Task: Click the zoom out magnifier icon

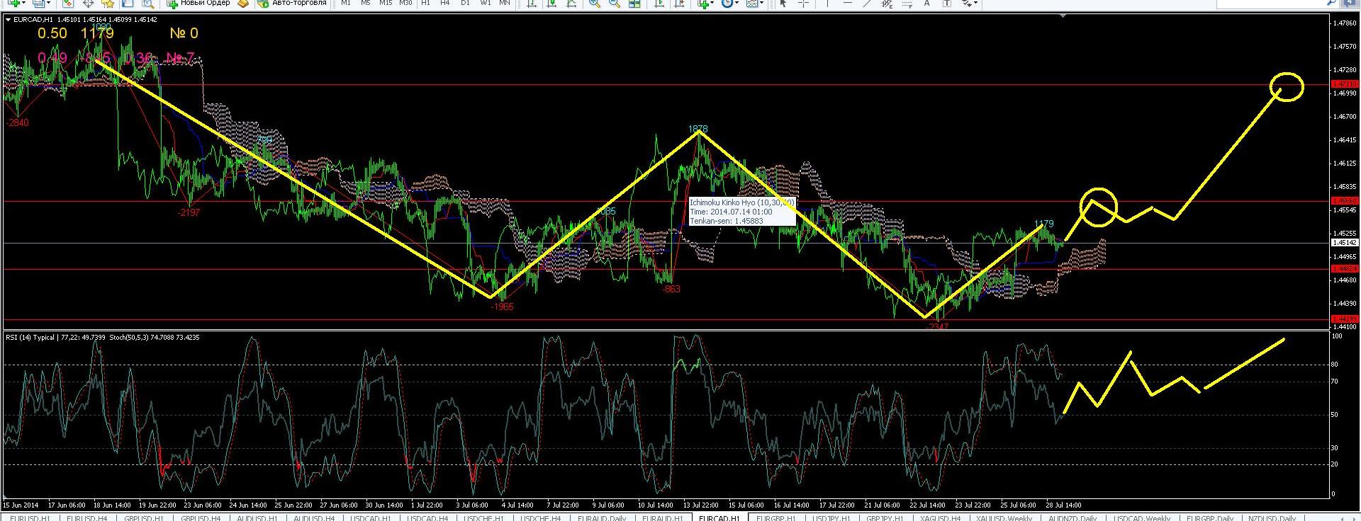Action: coord(614,4)
